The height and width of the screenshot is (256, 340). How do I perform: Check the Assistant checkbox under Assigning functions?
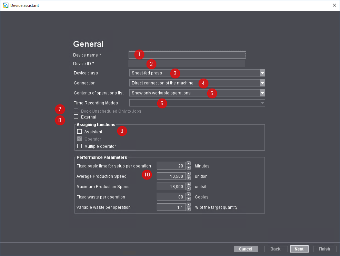[79, 132]
